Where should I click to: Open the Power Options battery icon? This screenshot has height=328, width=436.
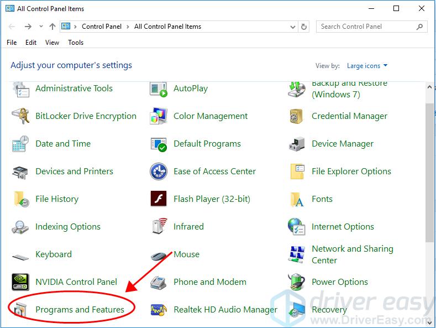[297, 282]
